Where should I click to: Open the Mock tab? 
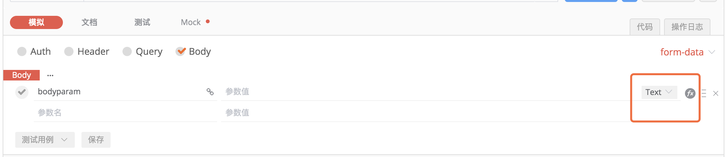tap(191, 22)
